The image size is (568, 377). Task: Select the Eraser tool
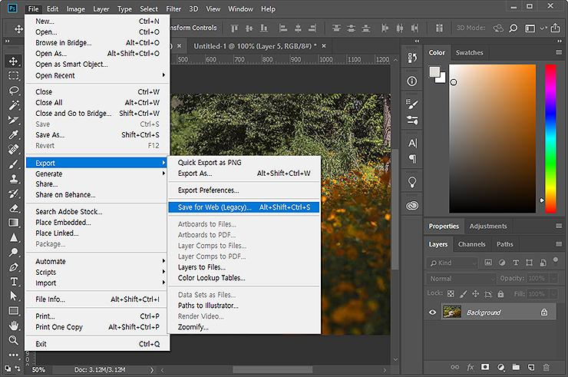click(x=13, y=208)
